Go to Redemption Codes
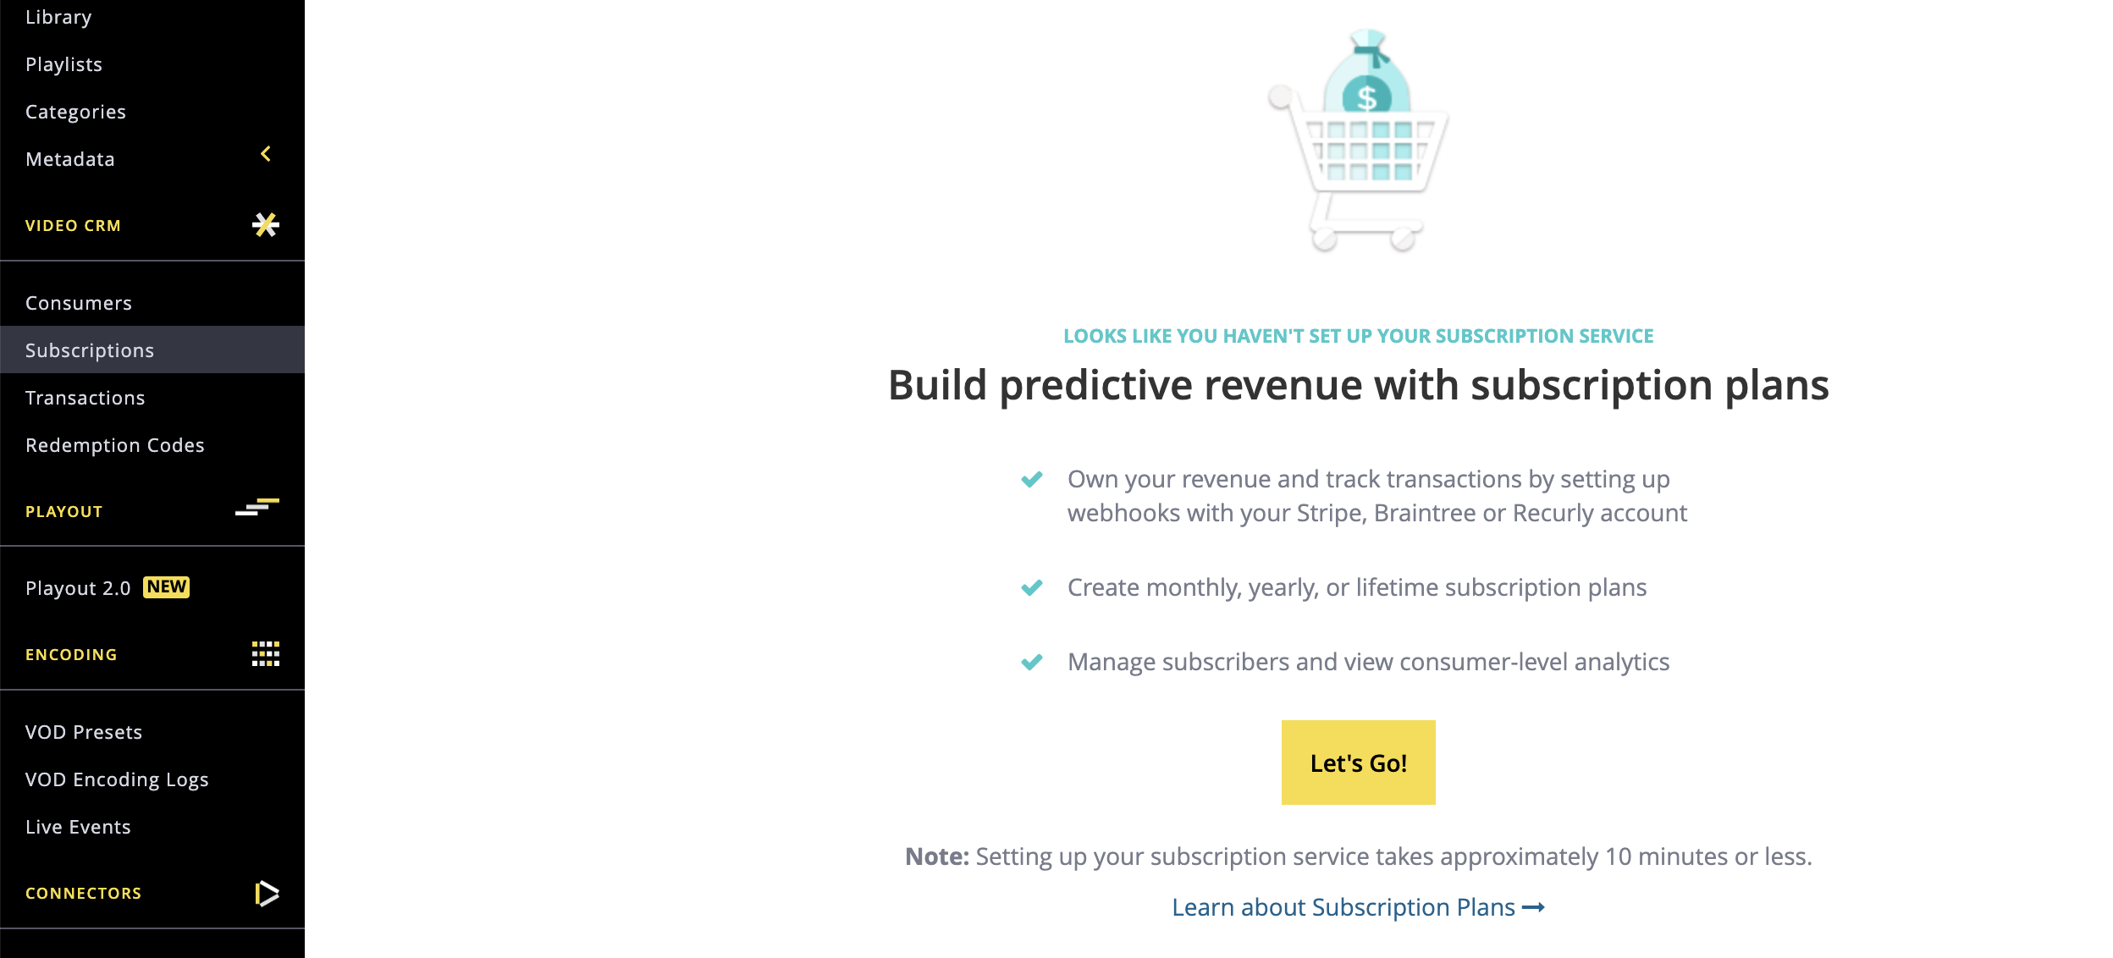2113x958 pixels. pos(115,445)
